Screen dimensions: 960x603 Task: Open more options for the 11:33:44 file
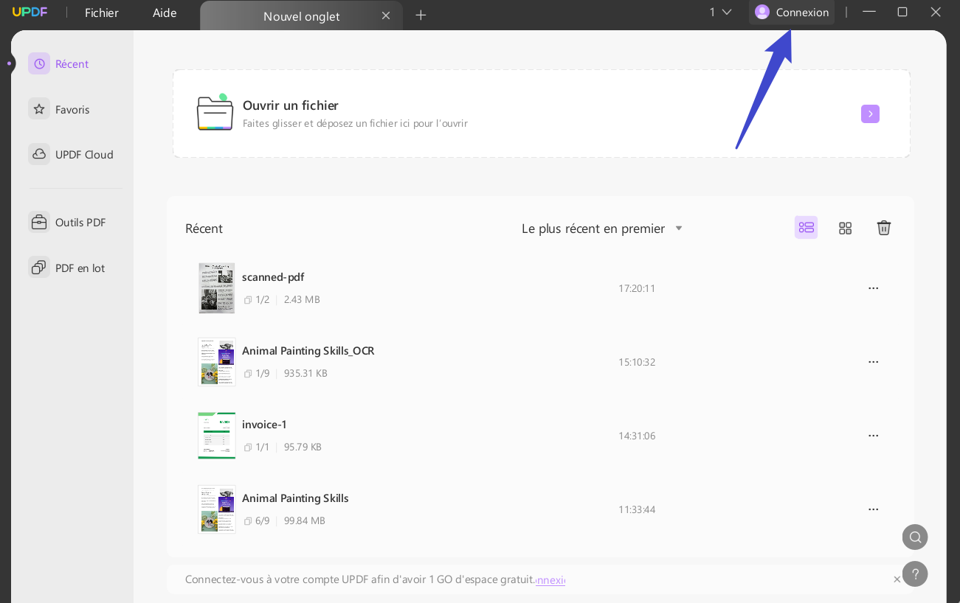(874, 509)
